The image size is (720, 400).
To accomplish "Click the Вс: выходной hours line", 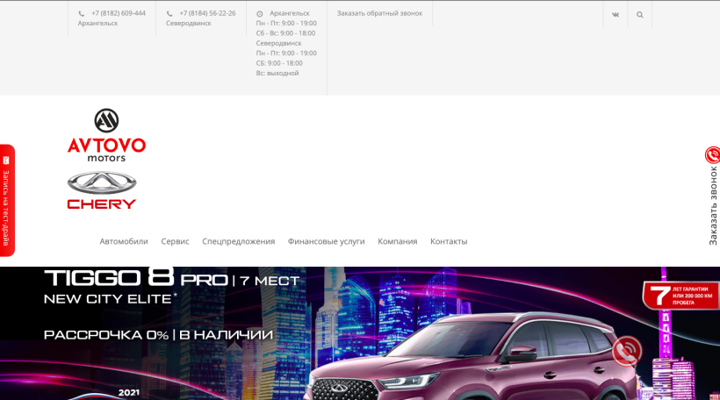I will coord(277,74).
